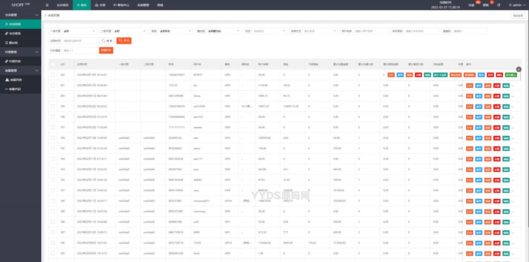Tick the checkbox for UID 201 row
529x262 pixels.
coord(53,85)
